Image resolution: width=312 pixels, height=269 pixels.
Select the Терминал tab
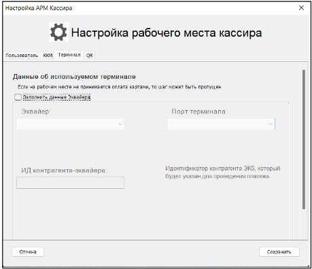(69, 55)
